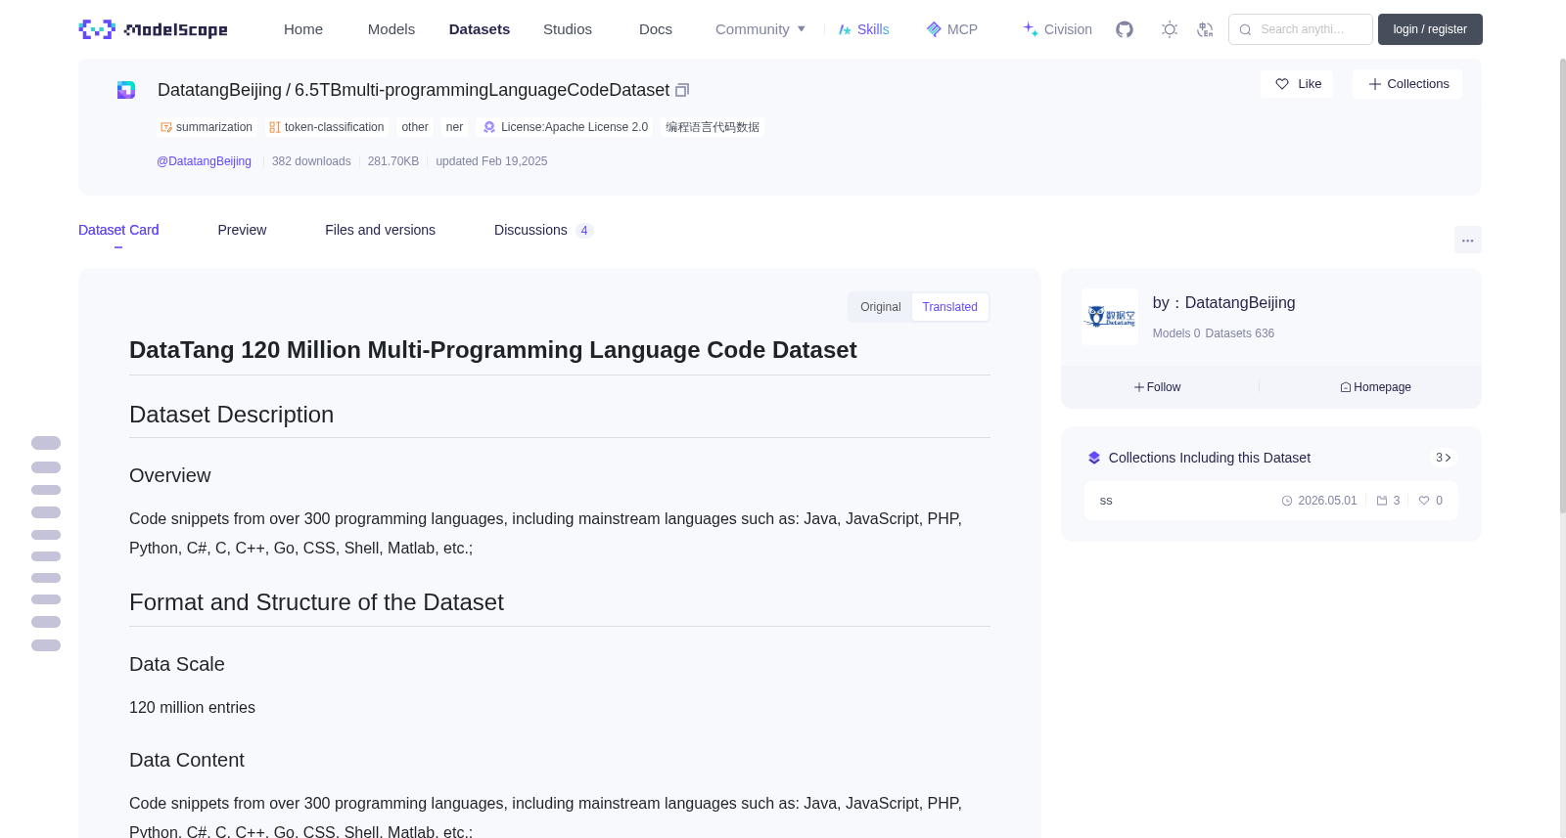Open Civision from the top navigation
Viewport: 1566px width, 838px height.
(x=1057, y=29)
